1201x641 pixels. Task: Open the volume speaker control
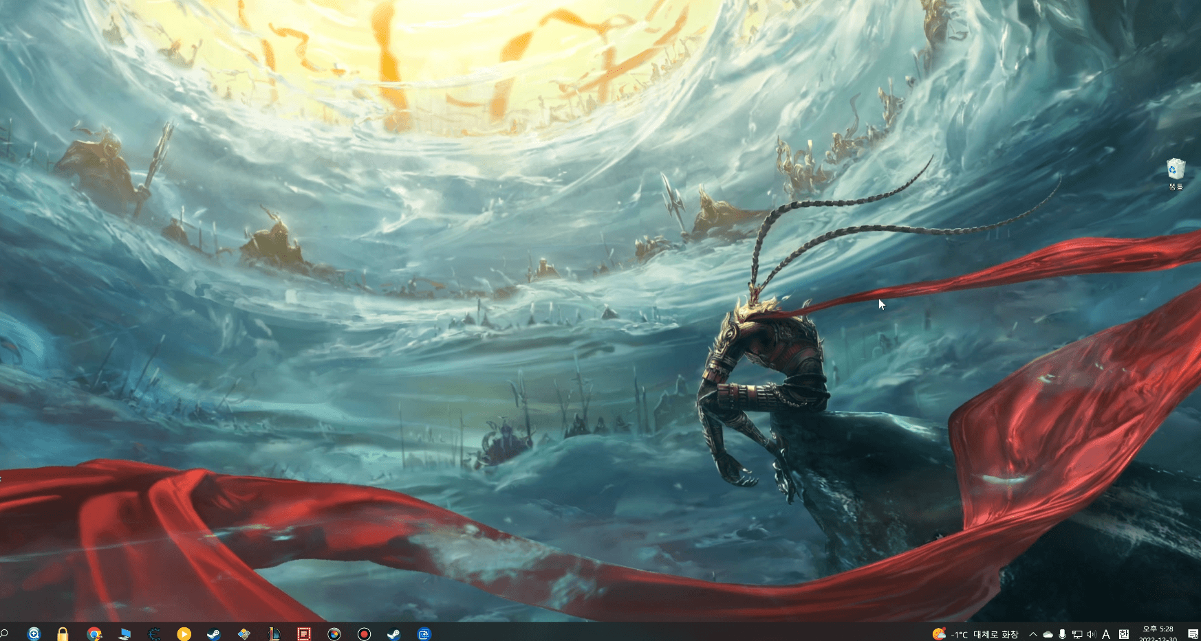[x=1092, y=634]
